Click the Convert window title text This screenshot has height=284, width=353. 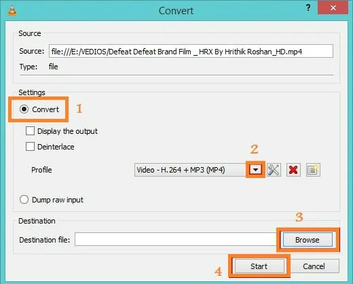[x=176, y=11]
